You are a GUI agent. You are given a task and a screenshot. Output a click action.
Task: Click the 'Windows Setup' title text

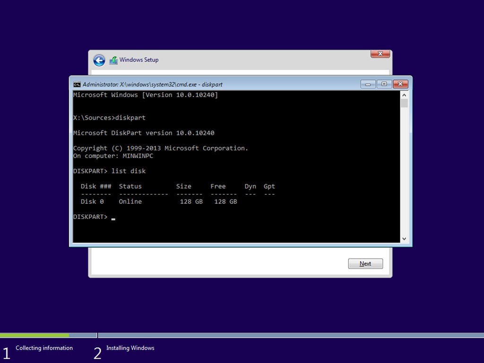click(139, 60)
